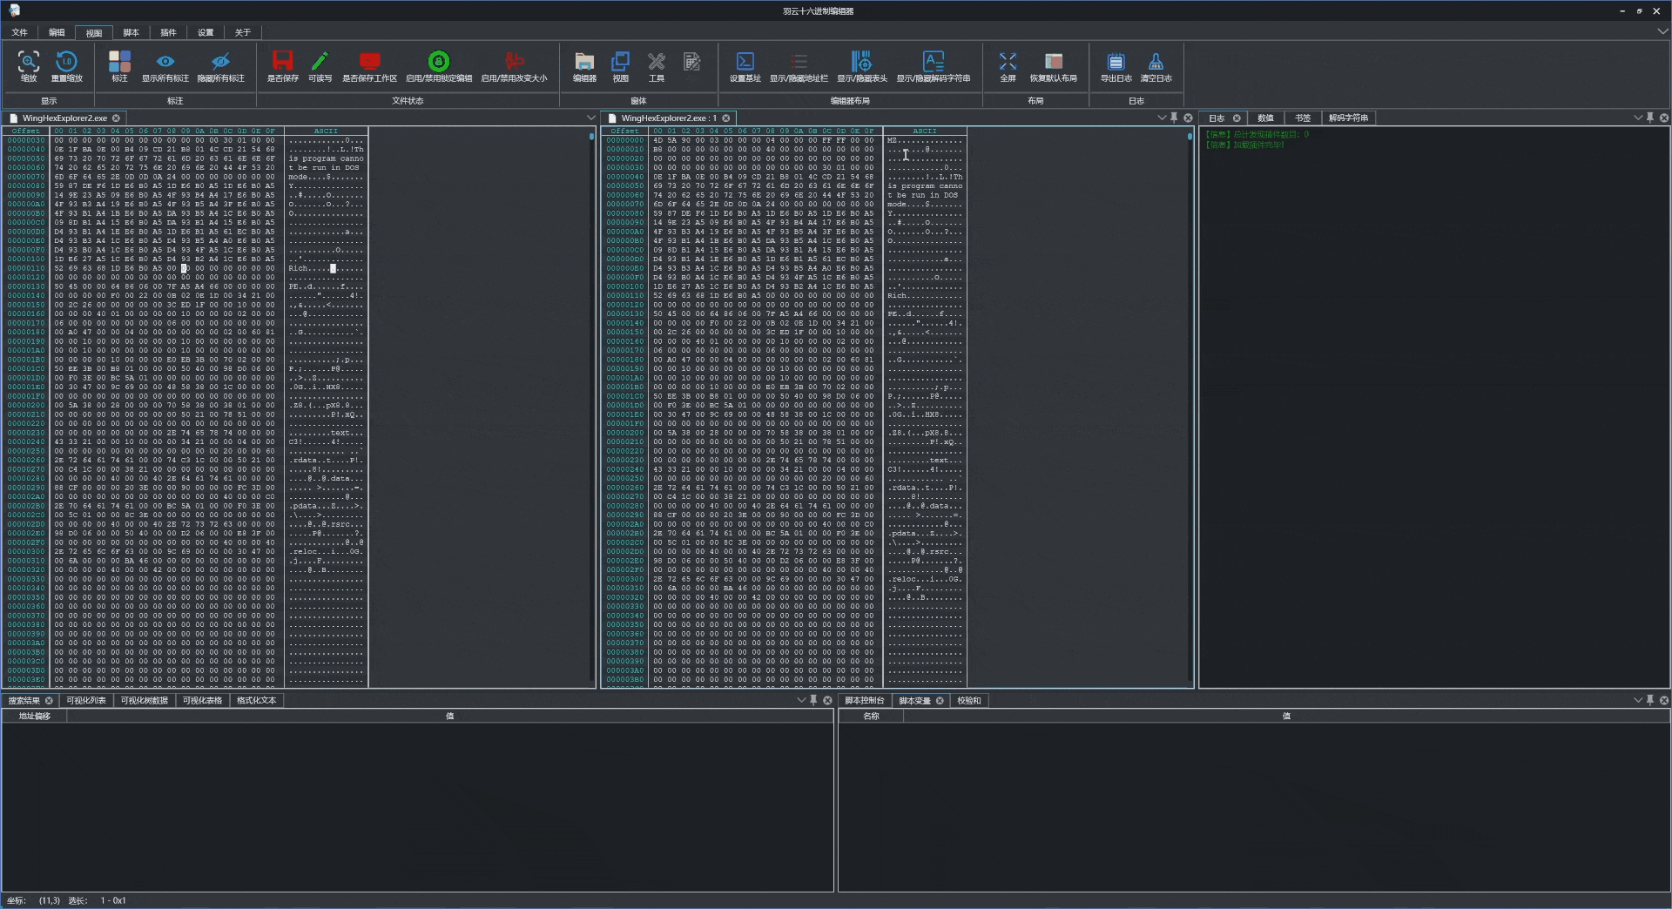Switch to the 脚本控制台 tab
Viewport: 1672px width, 909px height.
[x=864, y=700]
